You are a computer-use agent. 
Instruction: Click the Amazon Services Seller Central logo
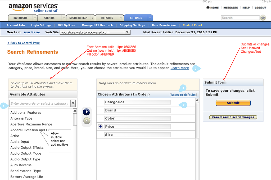33,8
